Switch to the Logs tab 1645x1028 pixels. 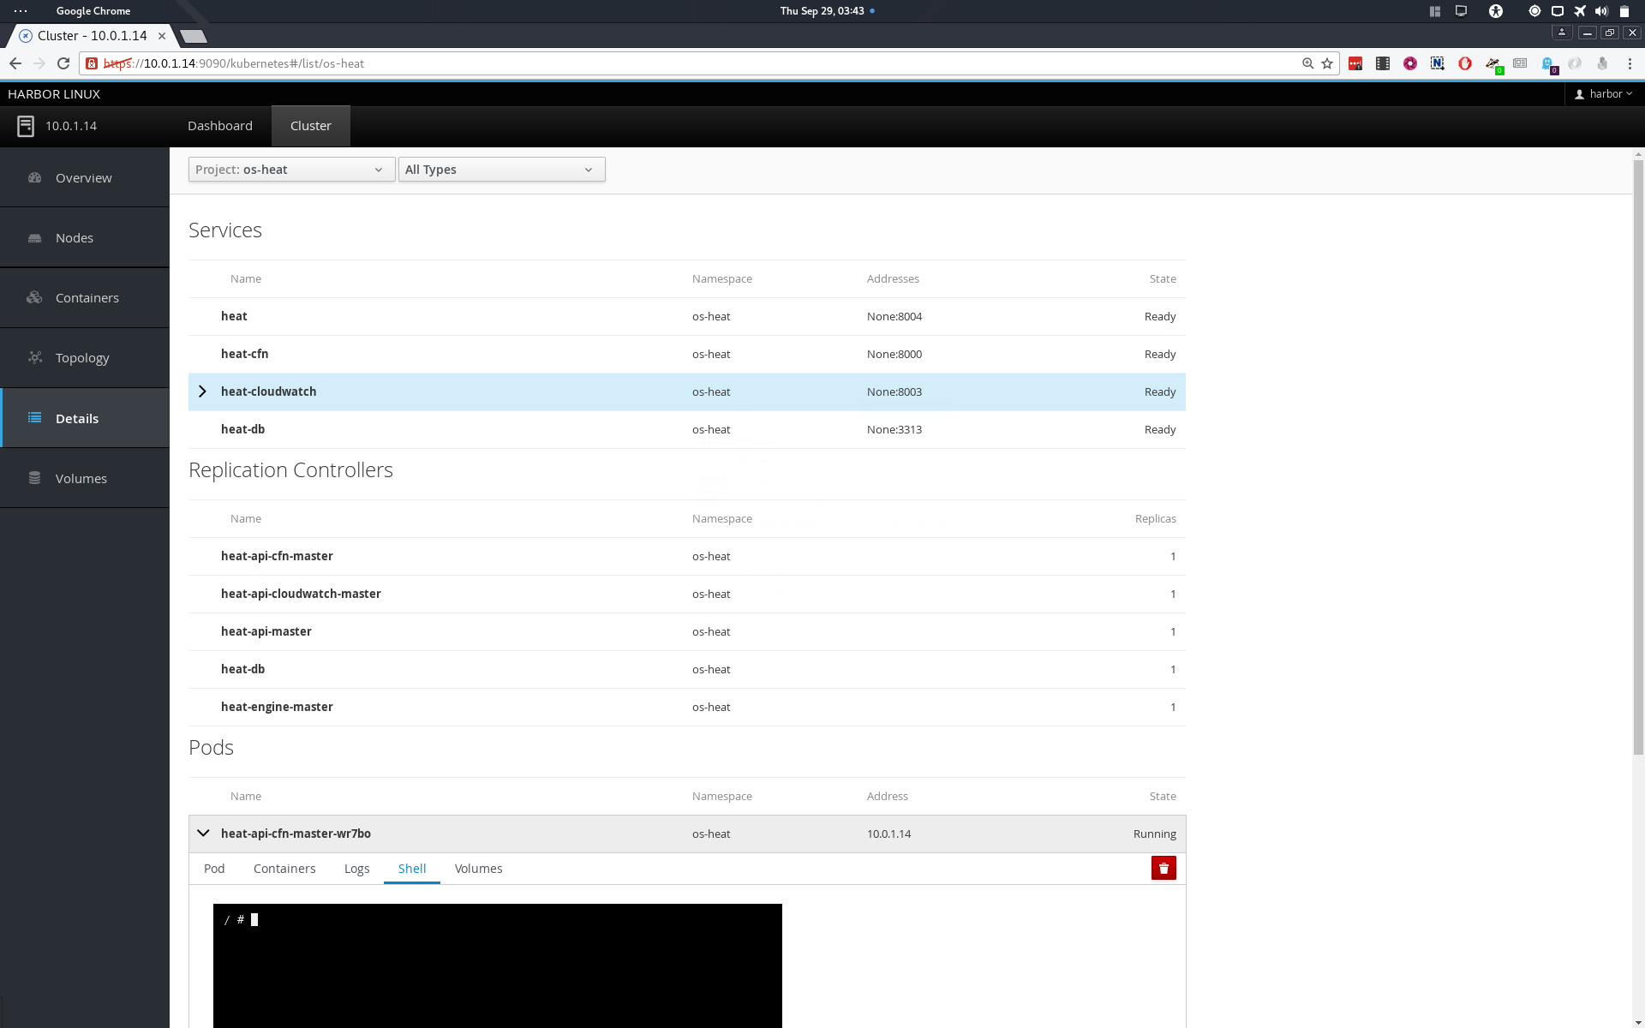coord(356,869)
